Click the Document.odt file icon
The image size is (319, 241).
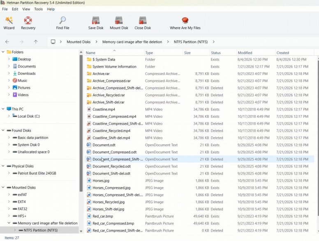coord(89,145)
